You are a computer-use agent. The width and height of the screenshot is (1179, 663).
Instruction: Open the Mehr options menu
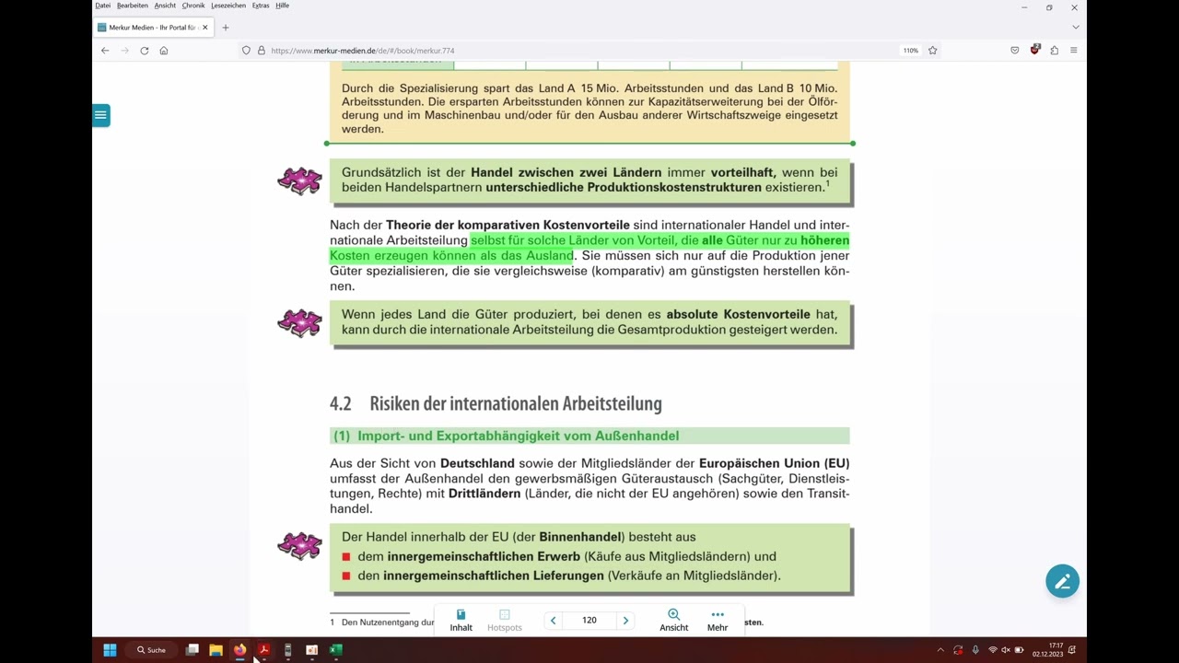click(718, 620)
